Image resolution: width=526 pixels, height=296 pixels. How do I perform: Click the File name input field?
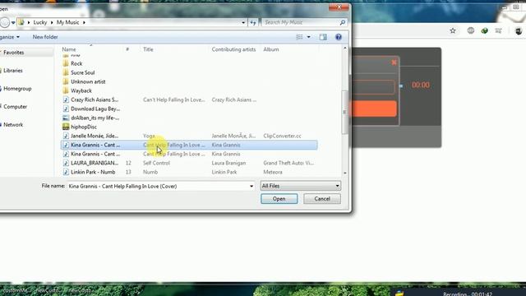pos(158,186)
